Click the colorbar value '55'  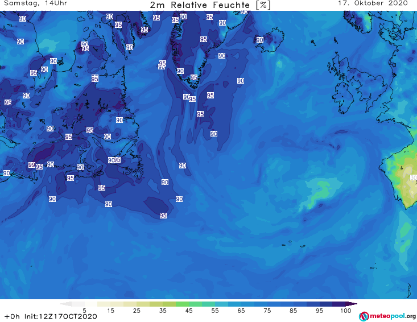pos(215,311)
